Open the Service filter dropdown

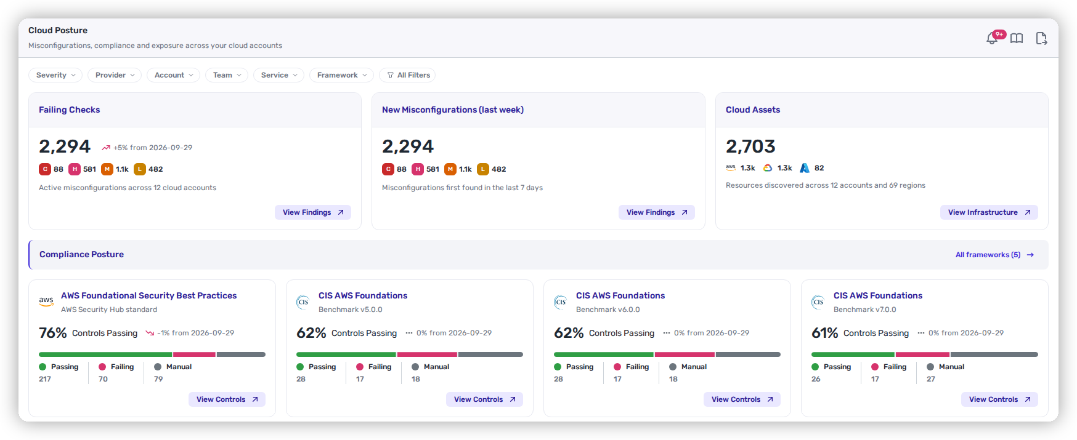(279, 75)
